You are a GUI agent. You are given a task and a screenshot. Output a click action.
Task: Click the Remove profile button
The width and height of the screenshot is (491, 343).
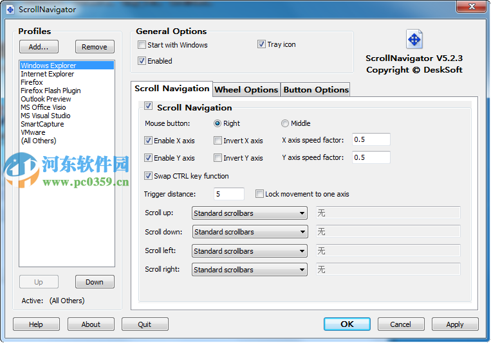(95, 47)
